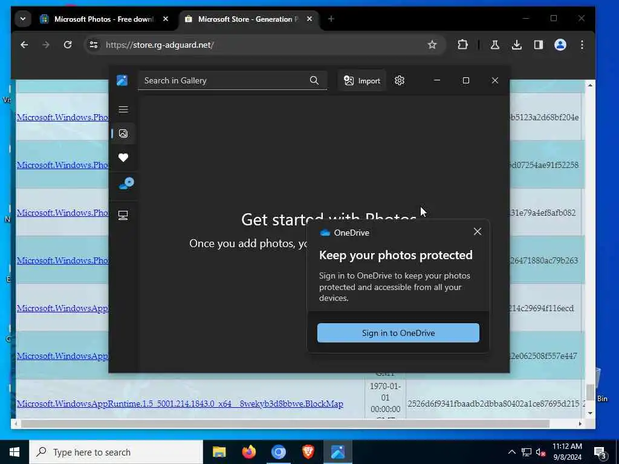Screen dimensions: 619x464
Task: Click hash text 2526d6f9341fbaadb2dbba80402a1ce87695d215
Action: tap(493, 404)
